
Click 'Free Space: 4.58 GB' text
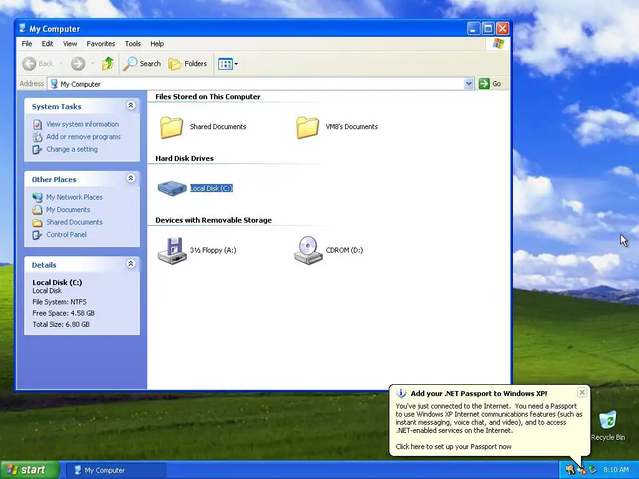(64, 313)
